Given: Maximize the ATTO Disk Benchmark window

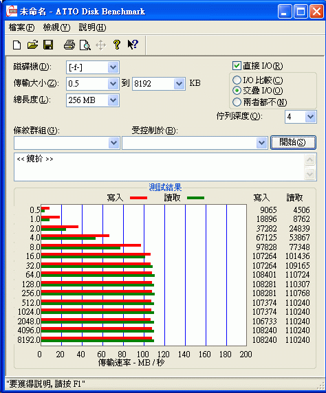Looking at the screenshot, I should (x=301, y=12).
